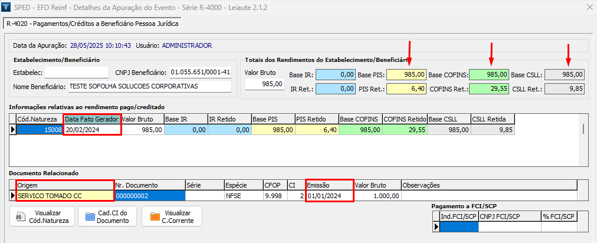The image size is (597, 243).
Task: Click the income grid vertical scrollbar
Action: (x=583, y=130)
